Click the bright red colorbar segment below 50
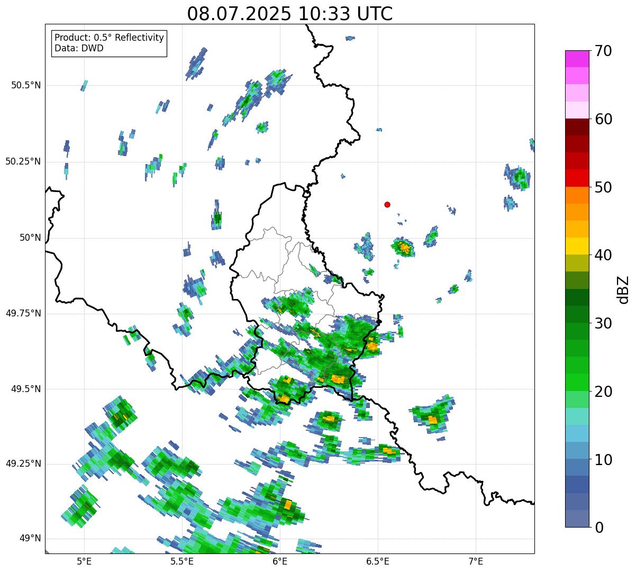 (x=577, y=178)
